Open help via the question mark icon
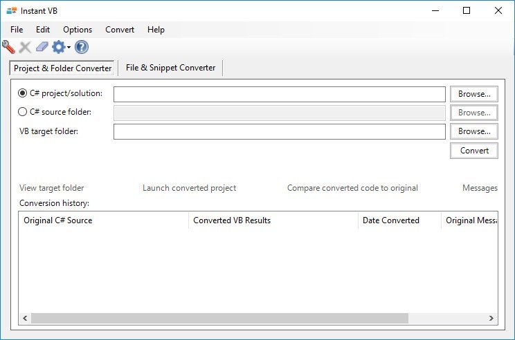Viewport: 515px width, 340px height. pos(82,47)
